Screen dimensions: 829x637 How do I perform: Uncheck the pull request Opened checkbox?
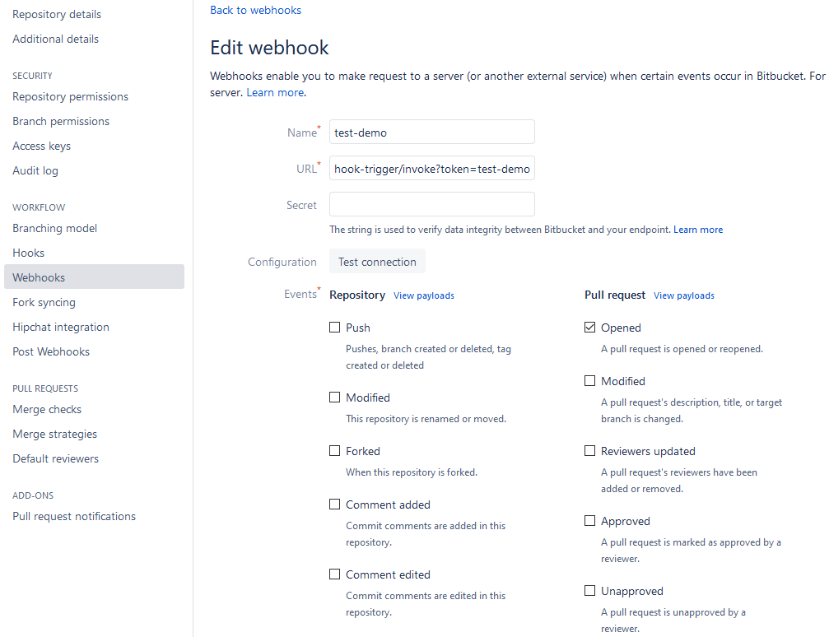589,328
